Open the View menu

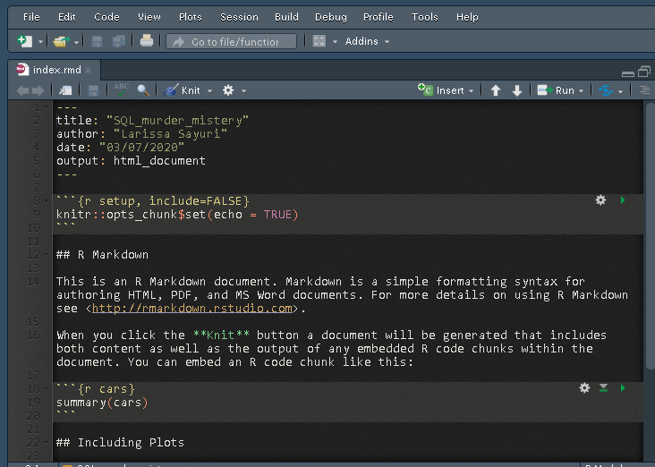pyautogui.click(x=149, y=17)
